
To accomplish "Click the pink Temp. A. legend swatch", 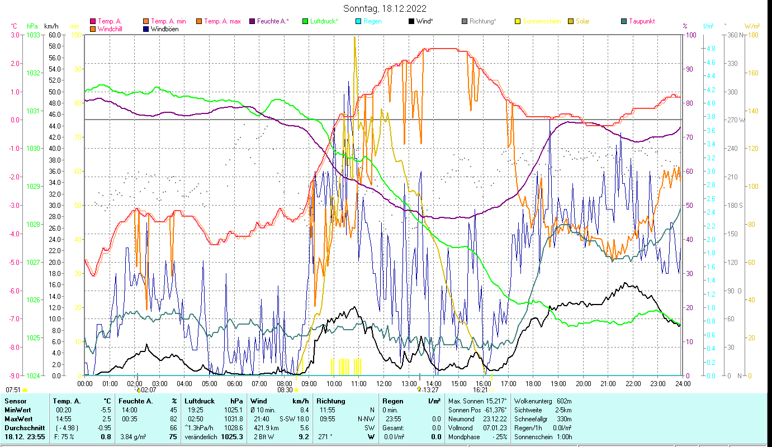I will tap(93, 22).
